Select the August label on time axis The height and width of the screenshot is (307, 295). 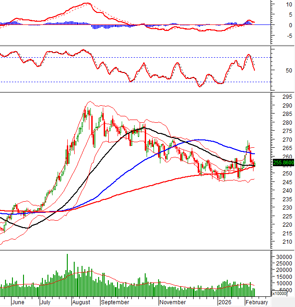click(81, 302)
